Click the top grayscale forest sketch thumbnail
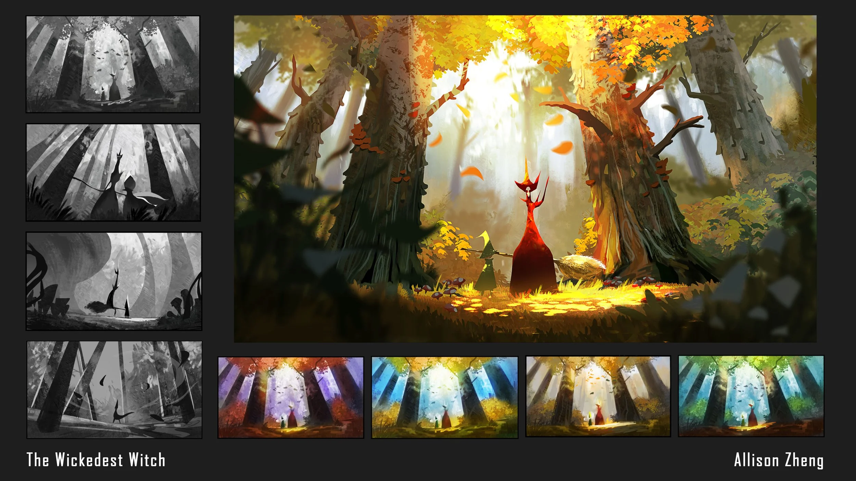 coord(113,64)
